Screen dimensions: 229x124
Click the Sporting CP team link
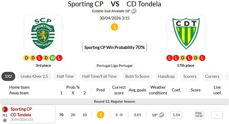21,109
